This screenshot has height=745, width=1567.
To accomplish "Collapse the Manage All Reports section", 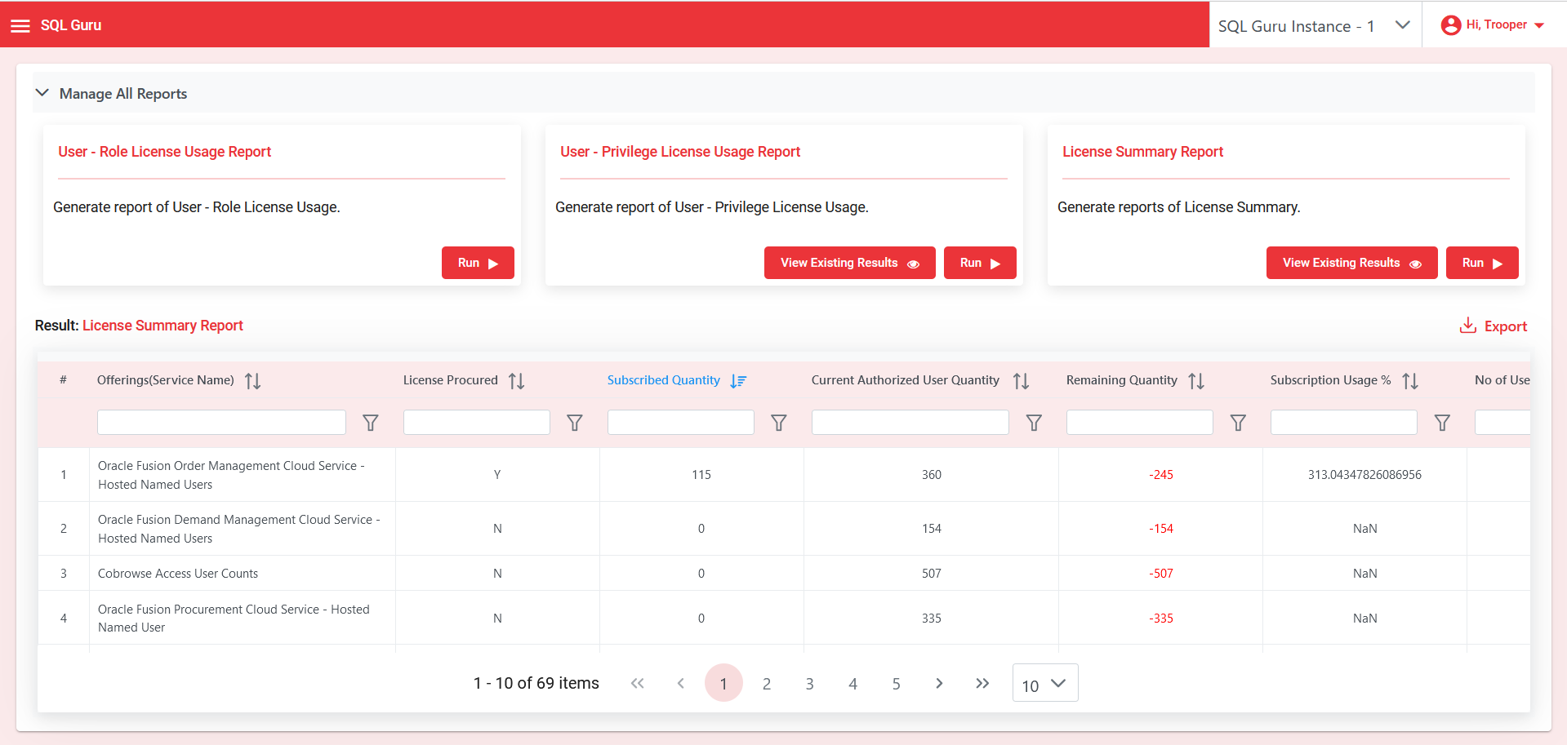I will click(x=42, y=93).
